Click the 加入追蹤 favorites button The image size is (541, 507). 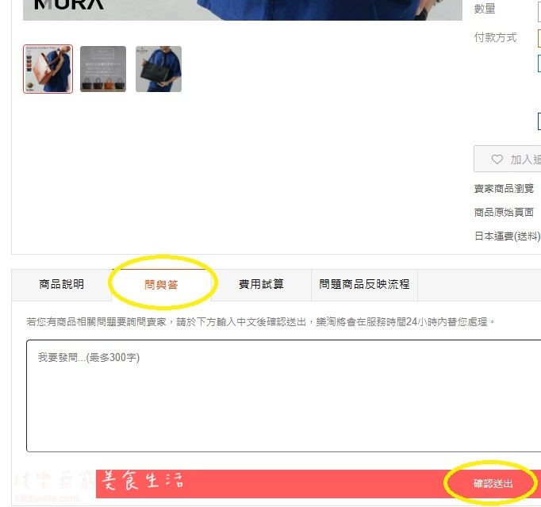coord(508,159)
